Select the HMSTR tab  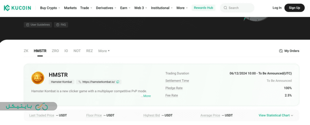pos(40,51)
